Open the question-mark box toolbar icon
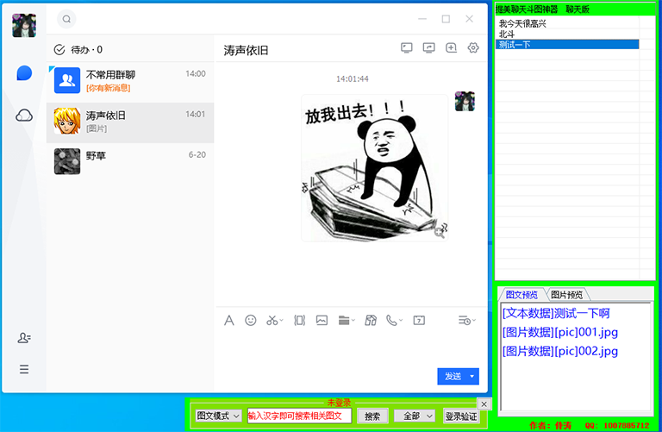The height and width of the screenshot is (432, 662). click(x=419, y=321)
